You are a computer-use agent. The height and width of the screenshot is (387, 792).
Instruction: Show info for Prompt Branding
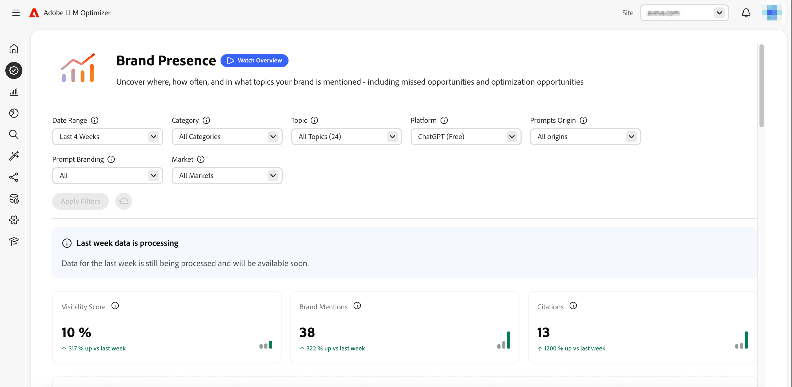click(111, 159)
